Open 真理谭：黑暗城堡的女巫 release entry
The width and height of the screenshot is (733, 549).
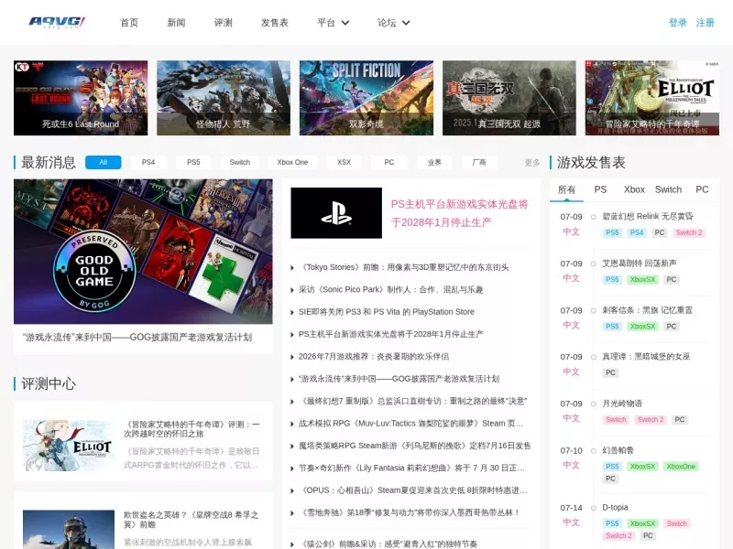(646, 356)
